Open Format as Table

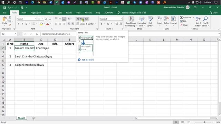point(142,21)
